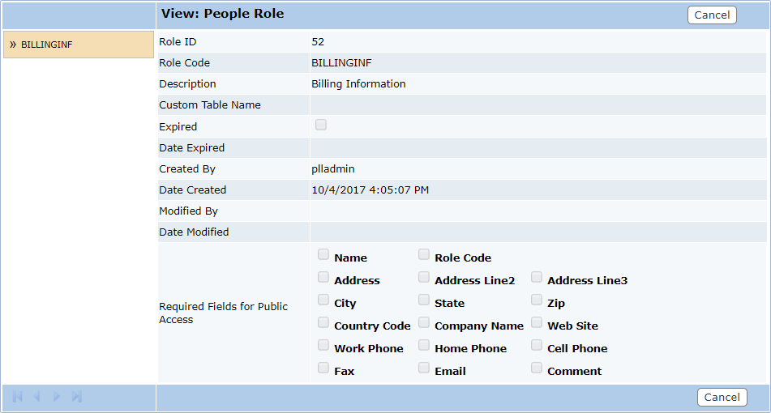Jump to the last record icon
Screen dimensions: 771x413
(x=76, y=396)
